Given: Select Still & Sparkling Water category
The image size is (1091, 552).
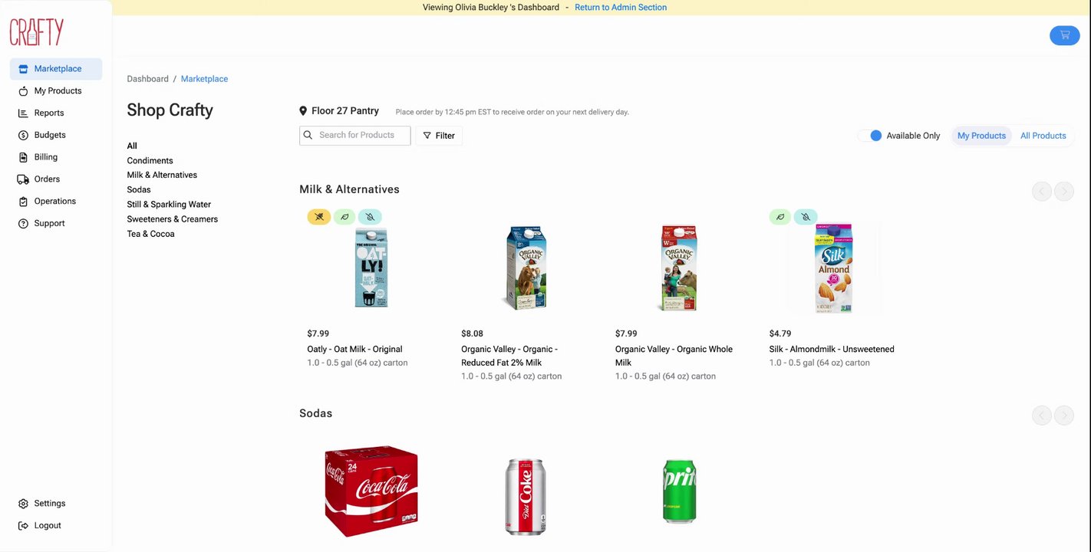Looking at the screenshot, I should tap(169, 205).
